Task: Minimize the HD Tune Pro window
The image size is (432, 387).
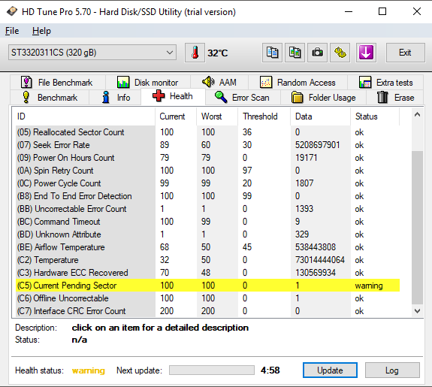Action: [x=349, y=11]
